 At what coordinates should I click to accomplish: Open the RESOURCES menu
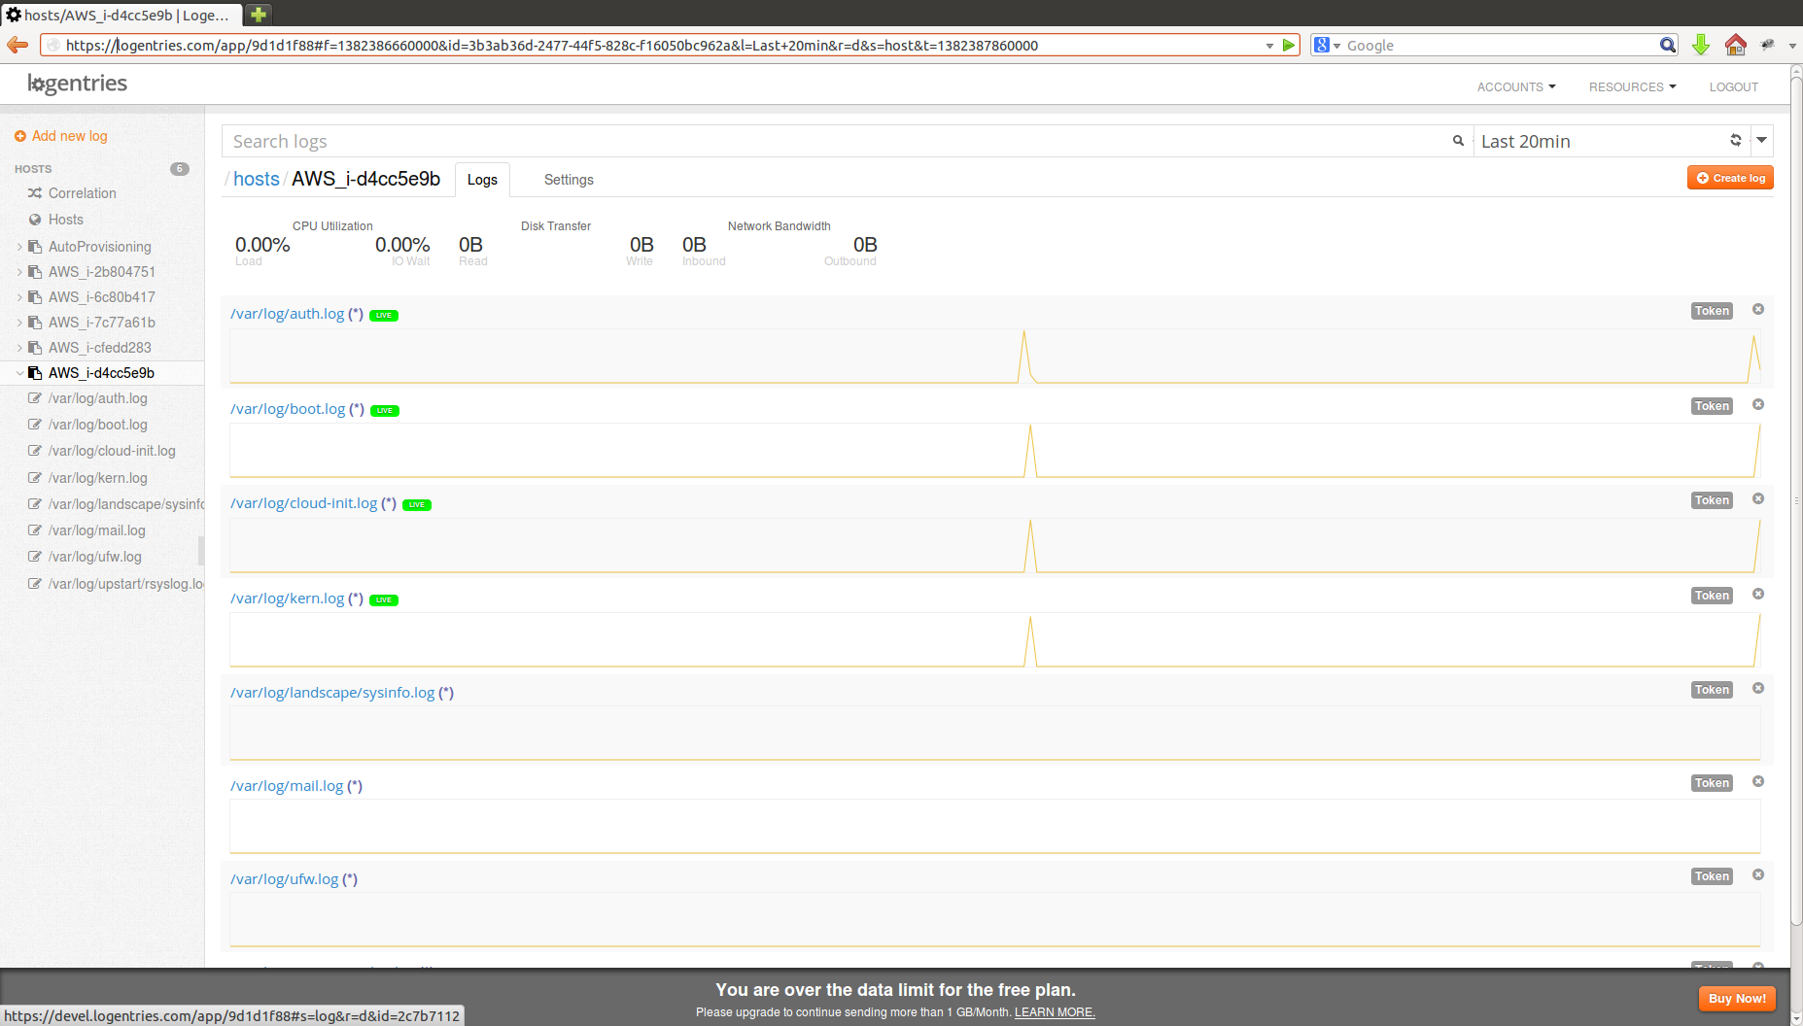pos(1632,86)
